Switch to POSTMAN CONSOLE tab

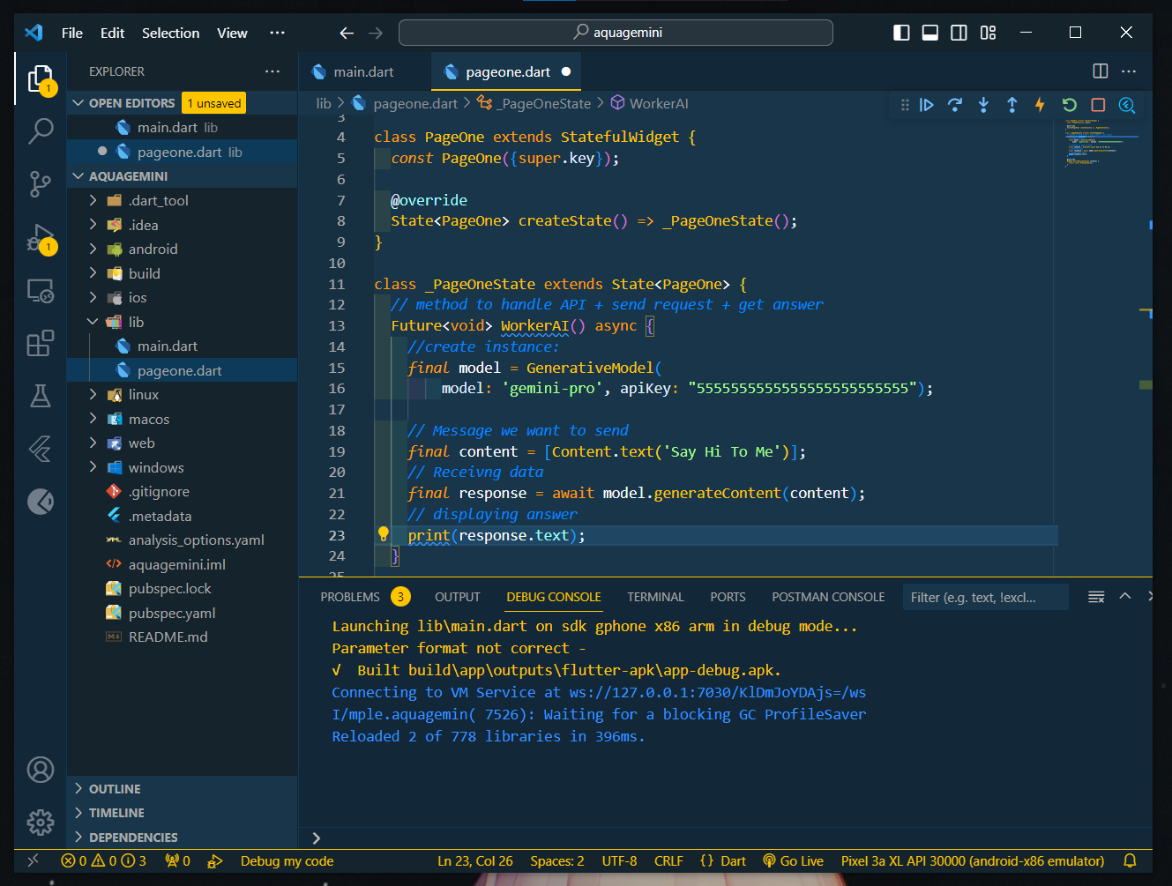[828, 597]
